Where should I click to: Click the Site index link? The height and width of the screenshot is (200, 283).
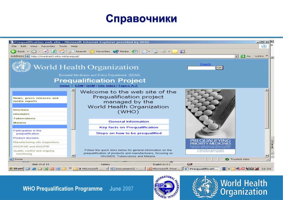[x=107, y=86]
